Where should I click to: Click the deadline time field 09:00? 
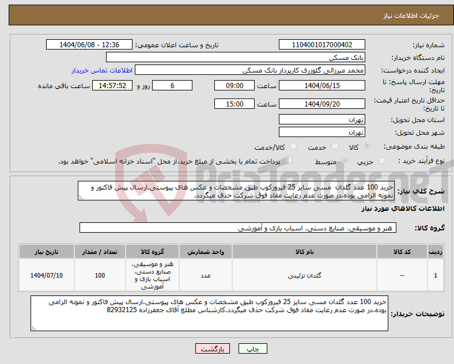click(x=234, y=85)
